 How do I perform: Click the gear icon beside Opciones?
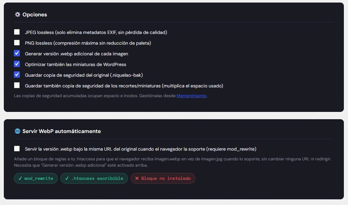(x=17, y=15)
